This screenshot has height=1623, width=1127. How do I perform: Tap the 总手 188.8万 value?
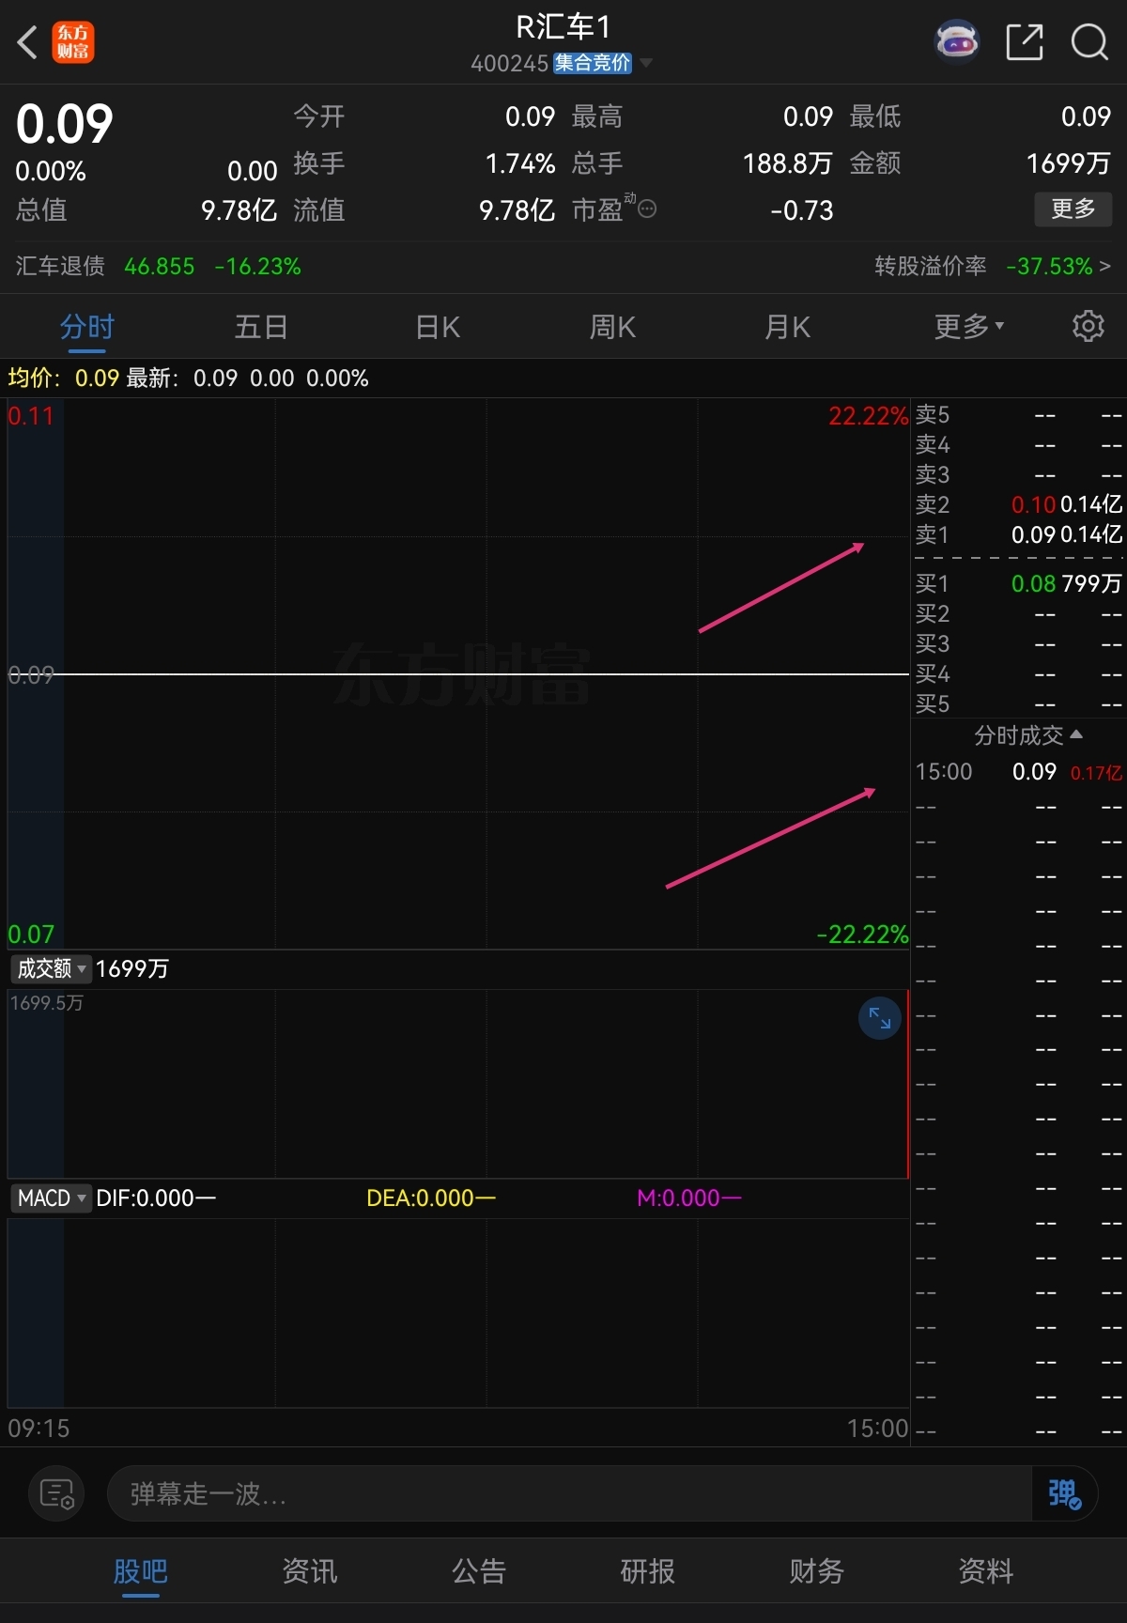click(x=787, y=163)
